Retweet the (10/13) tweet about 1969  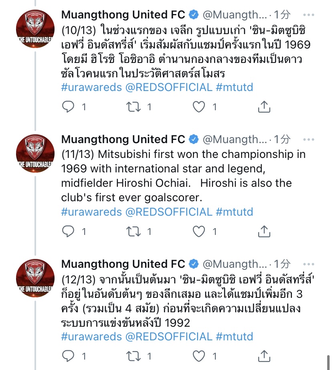coord(134,107)
